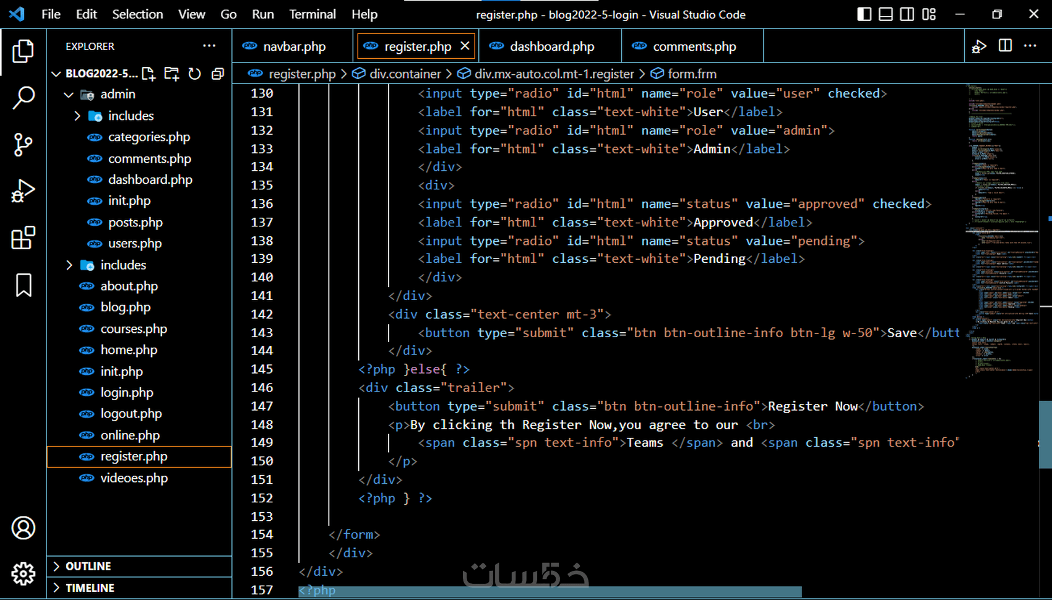Open the Source Control view
The width and height of the screenshot is (1052, 600).
pos(23,145)
